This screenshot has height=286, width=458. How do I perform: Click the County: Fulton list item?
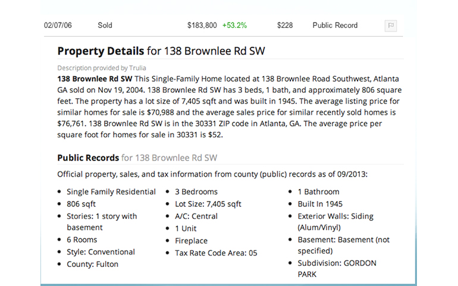coord(92,264)
